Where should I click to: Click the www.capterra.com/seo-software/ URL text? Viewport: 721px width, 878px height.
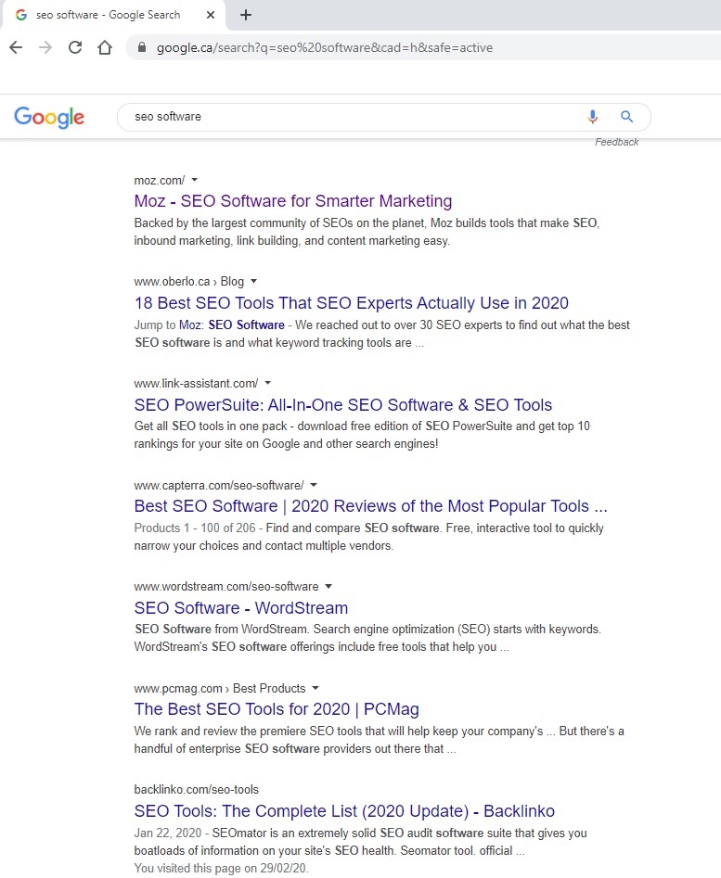coord(219,486)
